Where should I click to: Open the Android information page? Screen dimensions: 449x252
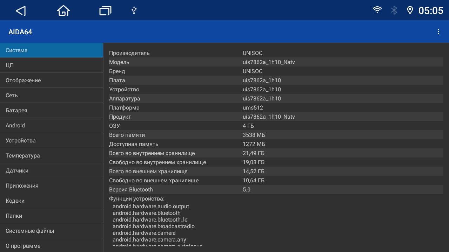[52, 125]
